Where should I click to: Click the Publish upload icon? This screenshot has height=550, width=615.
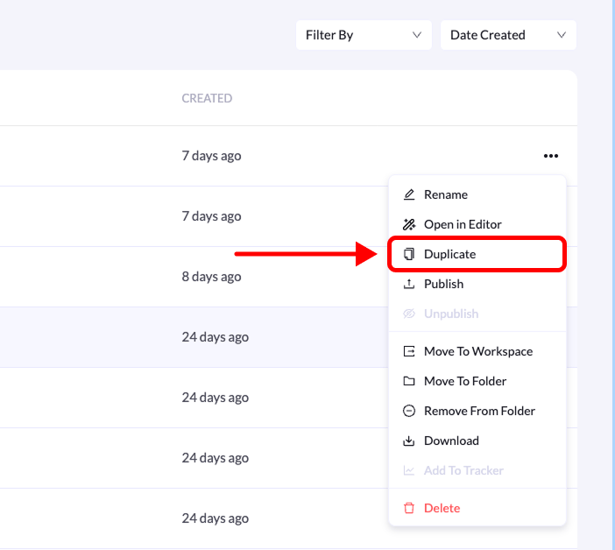[x=409, y=284]
